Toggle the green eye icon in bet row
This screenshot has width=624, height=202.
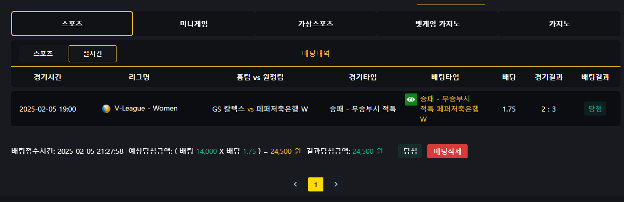click(x=411, y=99)
